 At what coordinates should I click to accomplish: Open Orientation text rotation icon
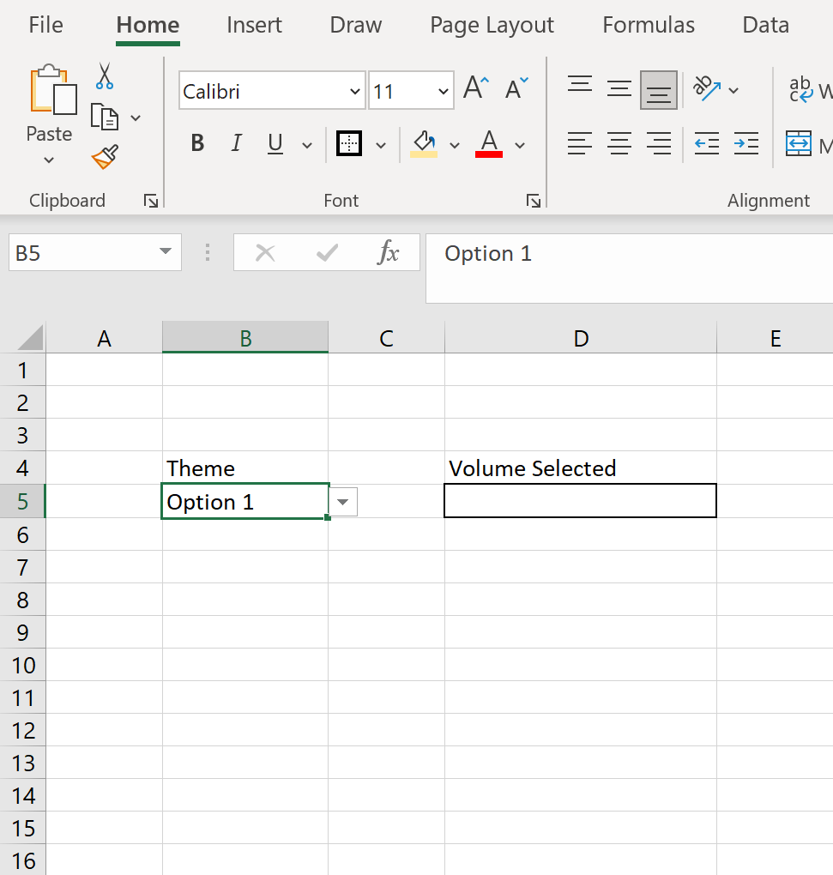706,88
